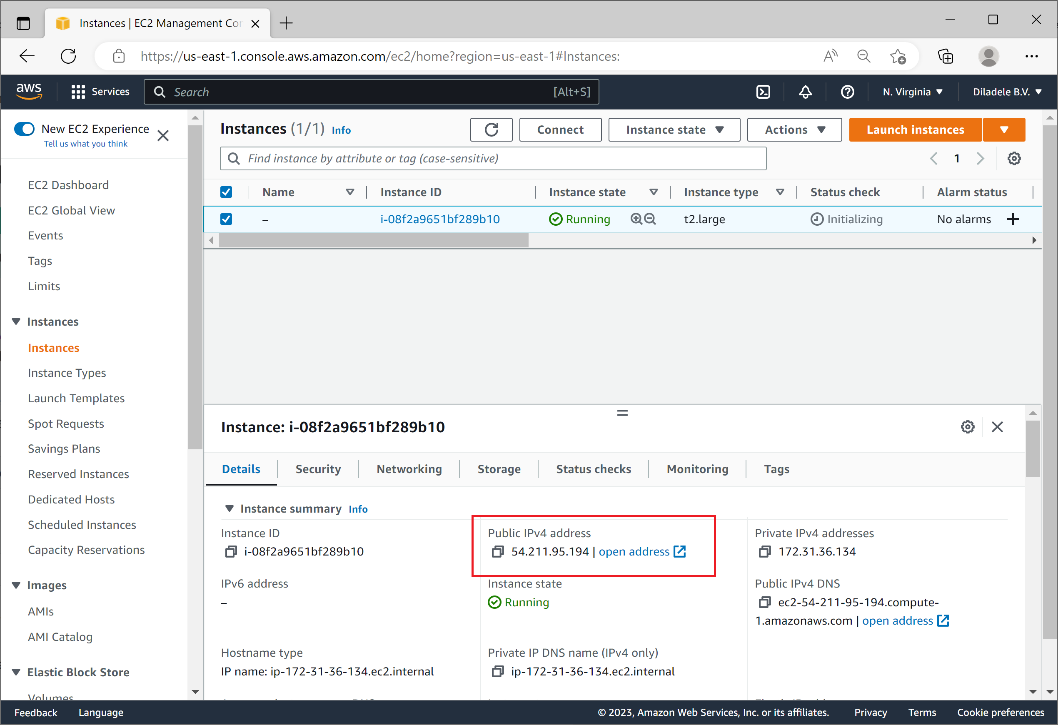Click zoom-out filter icon next to Running
The image size is (1058, 725).
point(650,219)
